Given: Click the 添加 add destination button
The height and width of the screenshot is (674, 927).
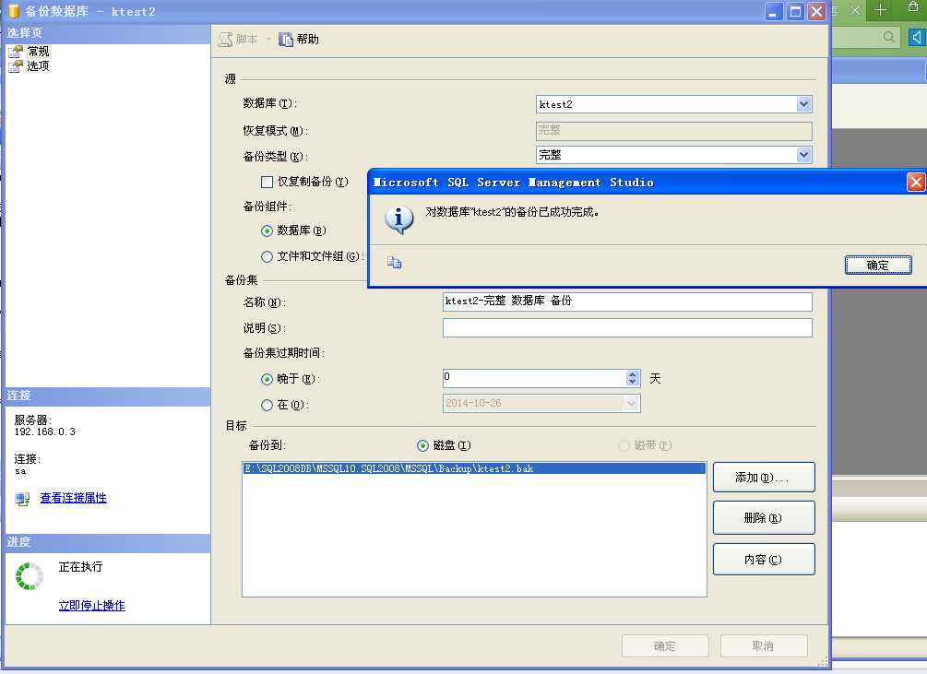Looking at the screenshot, I should point(764,478).
